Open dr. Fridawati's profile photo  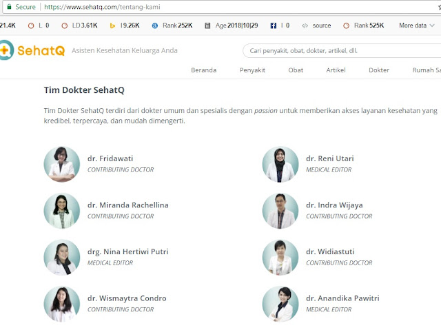[x=62, y=164]
